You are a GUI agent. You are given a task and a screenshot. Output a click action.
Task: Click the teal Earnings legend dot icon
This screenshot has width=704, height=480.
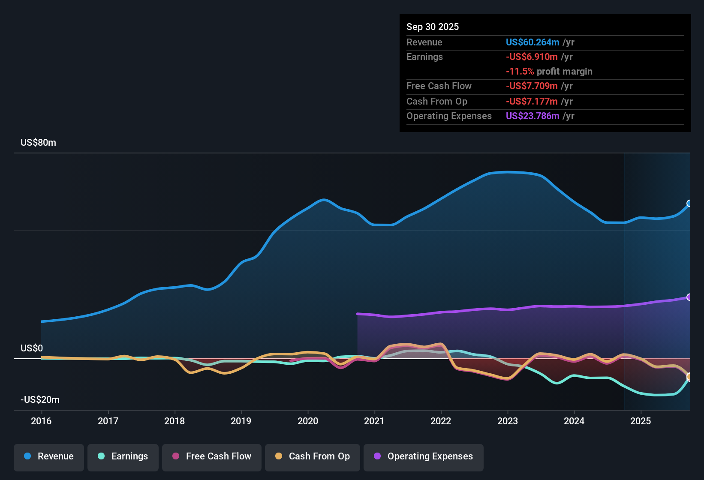click(x=101, y=456)
